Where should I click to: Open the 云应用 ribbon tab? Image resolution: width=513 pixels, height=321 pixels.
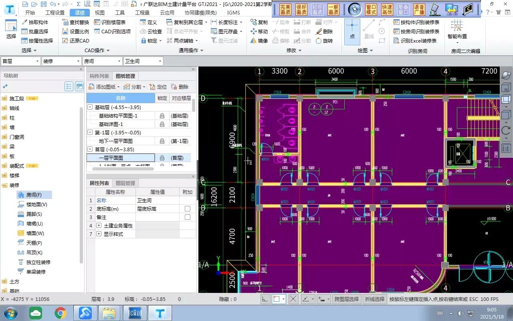point(167,12)
